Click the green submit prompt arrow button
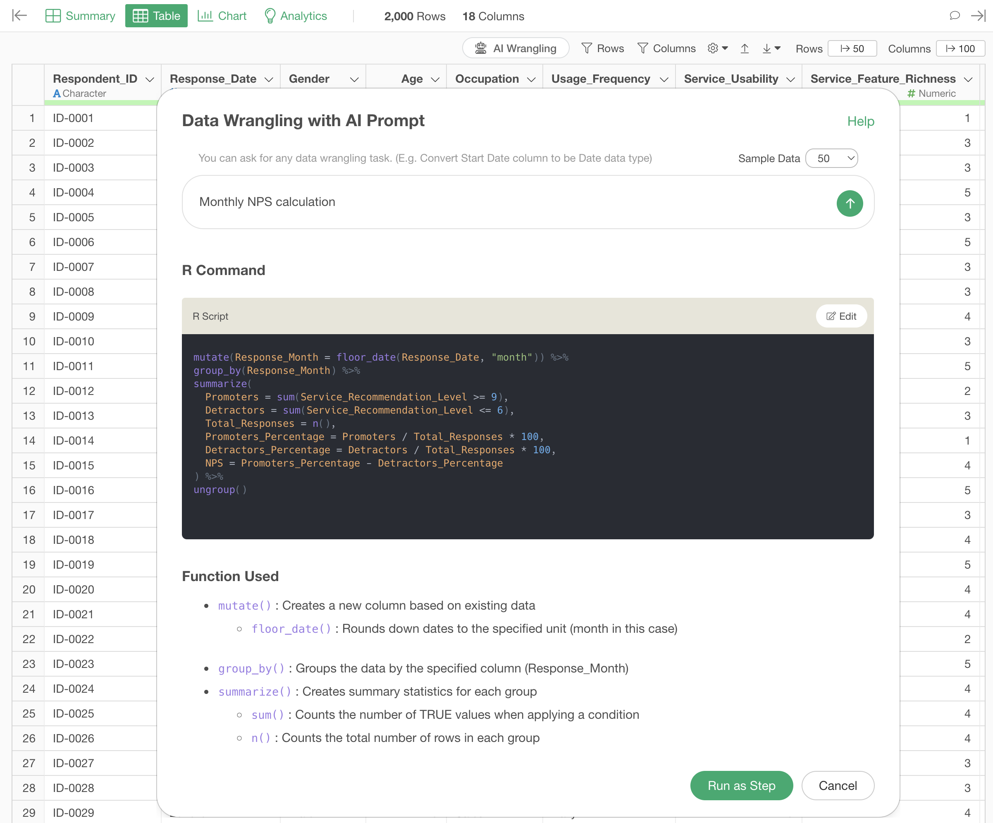This screenshot has width=993, height=823. point(849,203)
